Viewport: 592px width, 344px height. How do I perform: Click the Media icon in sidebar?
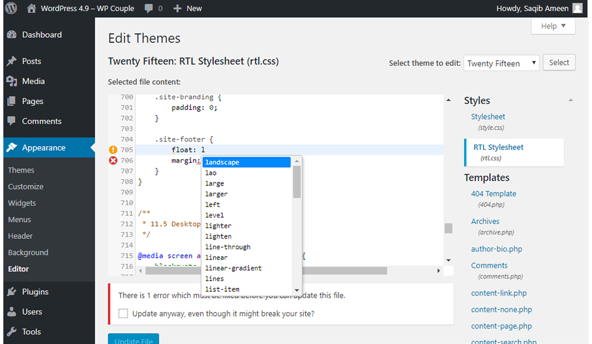click(12, 81)
